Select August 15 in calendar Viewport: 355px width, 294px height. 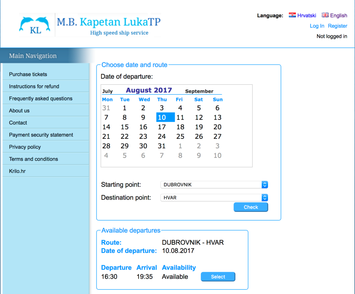[124, 127]
